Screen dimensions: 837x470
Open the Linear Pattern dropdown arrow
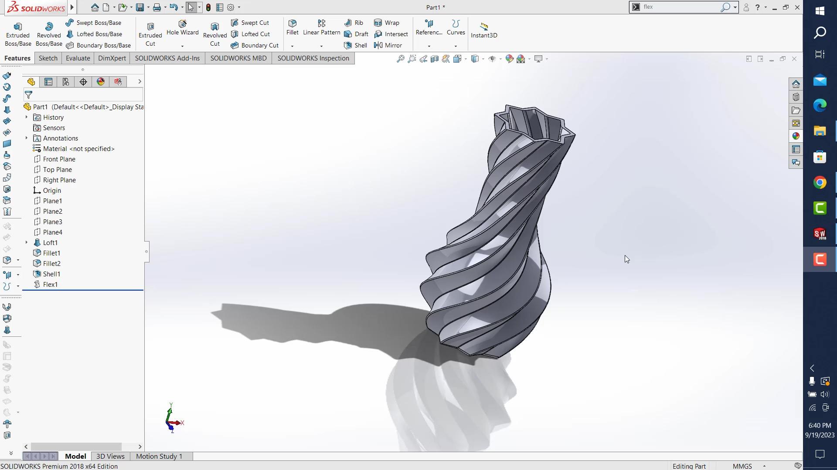(321, 46)
